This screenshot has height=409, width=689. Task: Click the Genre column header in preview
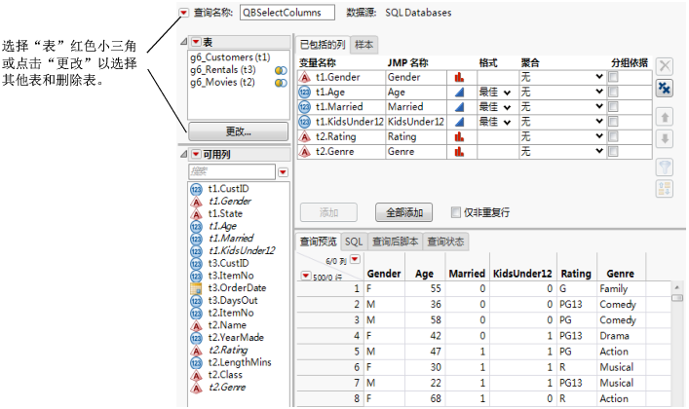tap(620, 274)
